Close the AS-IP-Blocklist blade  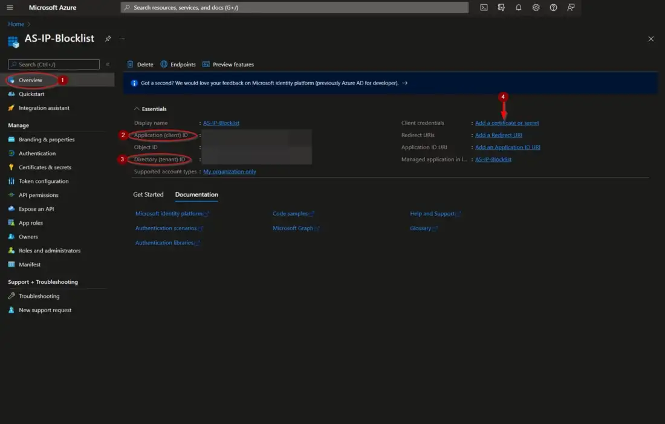pos(650,39)
